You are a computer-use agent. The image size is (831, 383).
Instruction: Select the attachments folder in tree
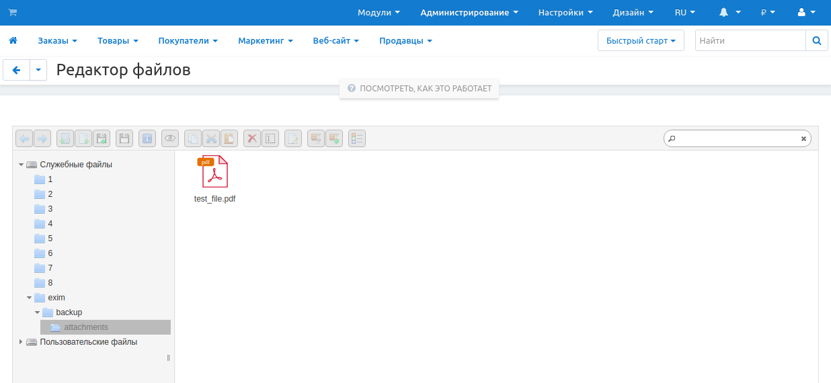106,327
